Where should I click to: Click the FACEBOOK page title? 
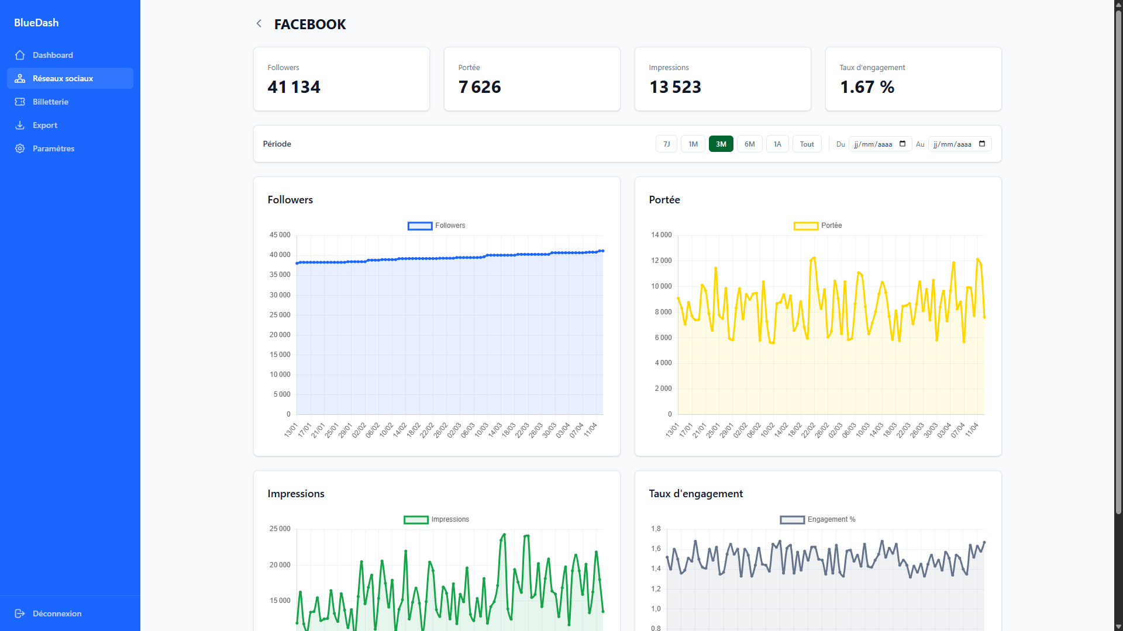(310, 24)
